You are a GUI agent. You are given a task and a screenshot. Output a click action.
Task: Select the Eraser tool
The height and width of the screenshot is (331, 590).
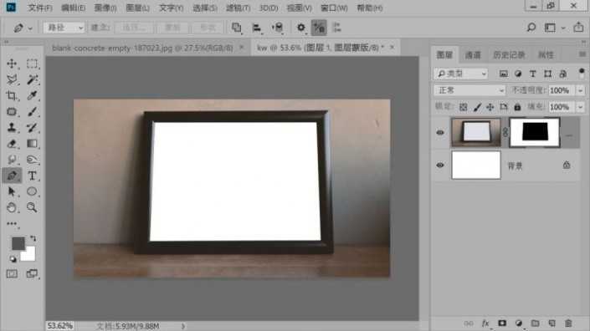tap(12, 144)
